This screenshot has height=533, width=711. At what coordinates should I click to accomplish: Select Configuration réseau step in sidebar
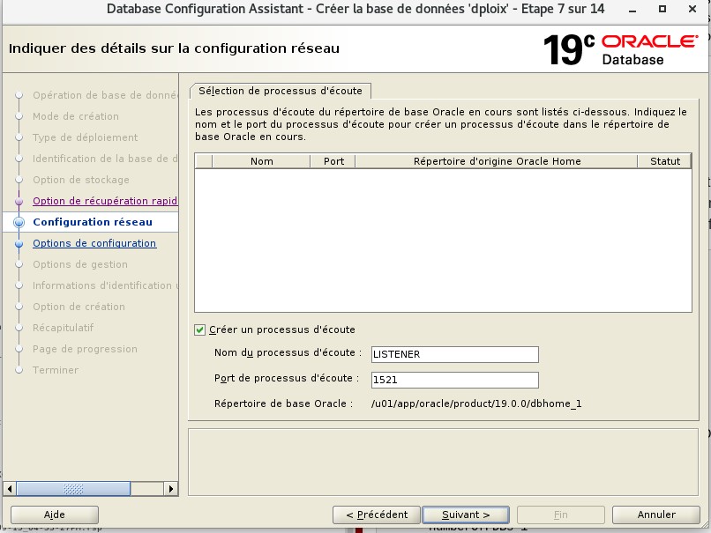pos(93,222)
